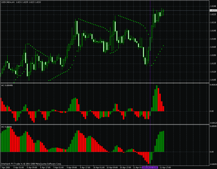217x169 pixels.
Task: Click the 10 Apr 17:00 time label
Action: 126,168
